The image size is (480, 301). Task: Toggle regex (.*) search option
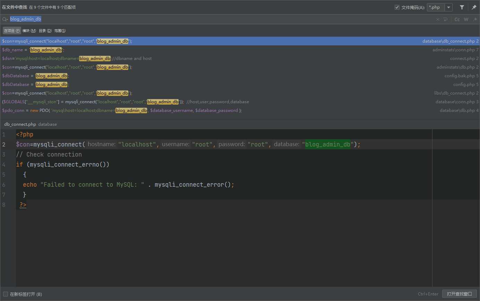[475, 19]
